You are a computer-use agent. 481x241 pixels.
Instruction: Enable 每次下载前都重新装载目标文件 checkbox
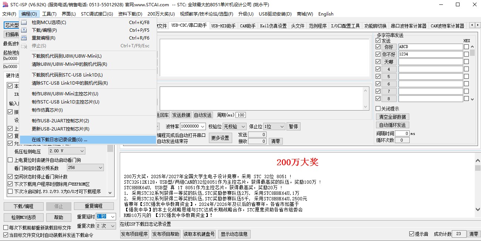tap(6, 228)
